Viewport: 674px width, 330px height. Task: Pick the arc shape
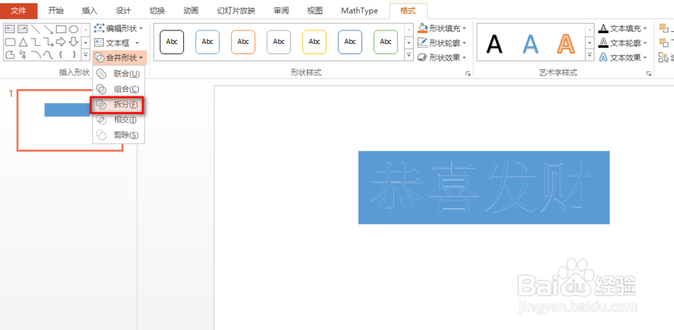point(36,54)
